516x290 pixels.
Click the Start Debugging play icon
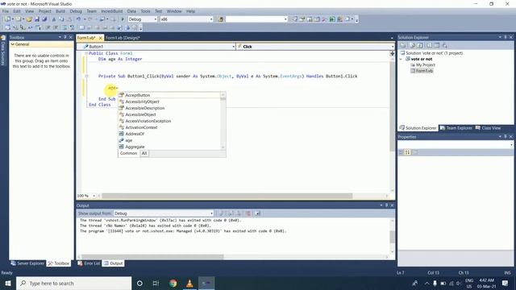123,19
